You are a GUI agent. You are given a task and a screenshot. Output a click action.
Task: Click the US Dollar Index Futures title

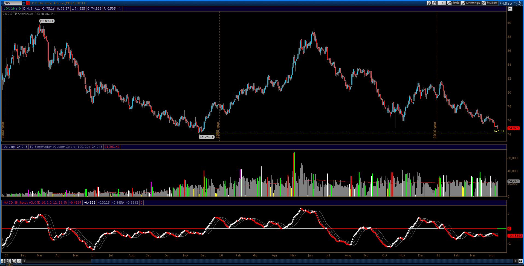pyautogui.click(x=58, y=3)
